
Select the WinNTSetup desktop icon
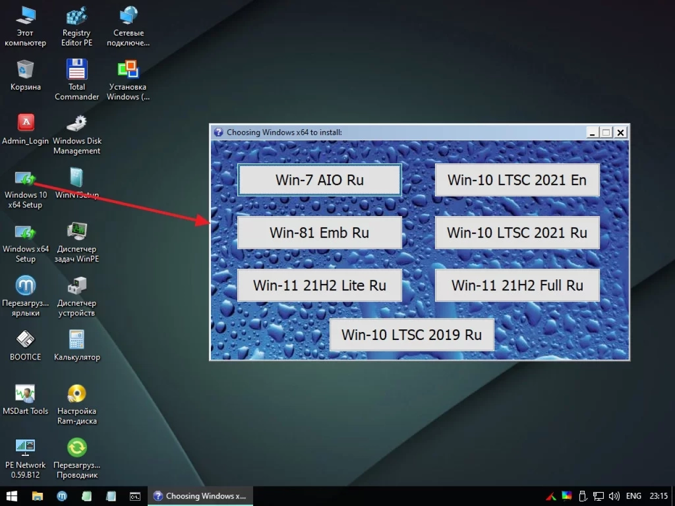click(x=76, y=183)
